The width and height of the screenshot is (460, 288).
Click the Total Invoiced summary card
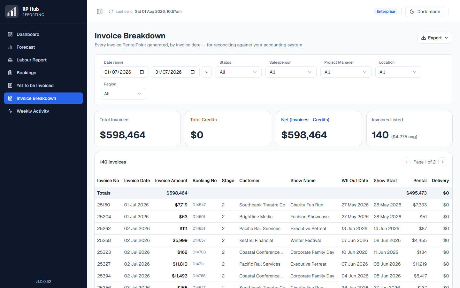[x=137, y=129]
